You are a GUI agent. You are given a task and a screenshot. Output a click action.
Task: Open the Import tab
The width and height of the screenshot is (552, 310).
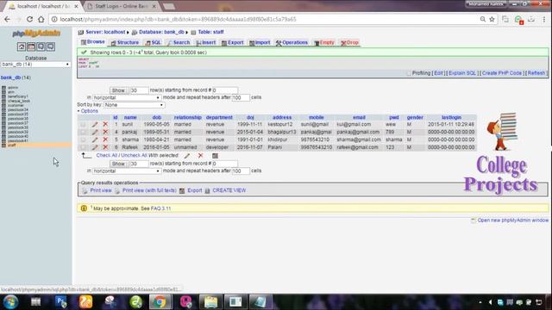(260, 42)
